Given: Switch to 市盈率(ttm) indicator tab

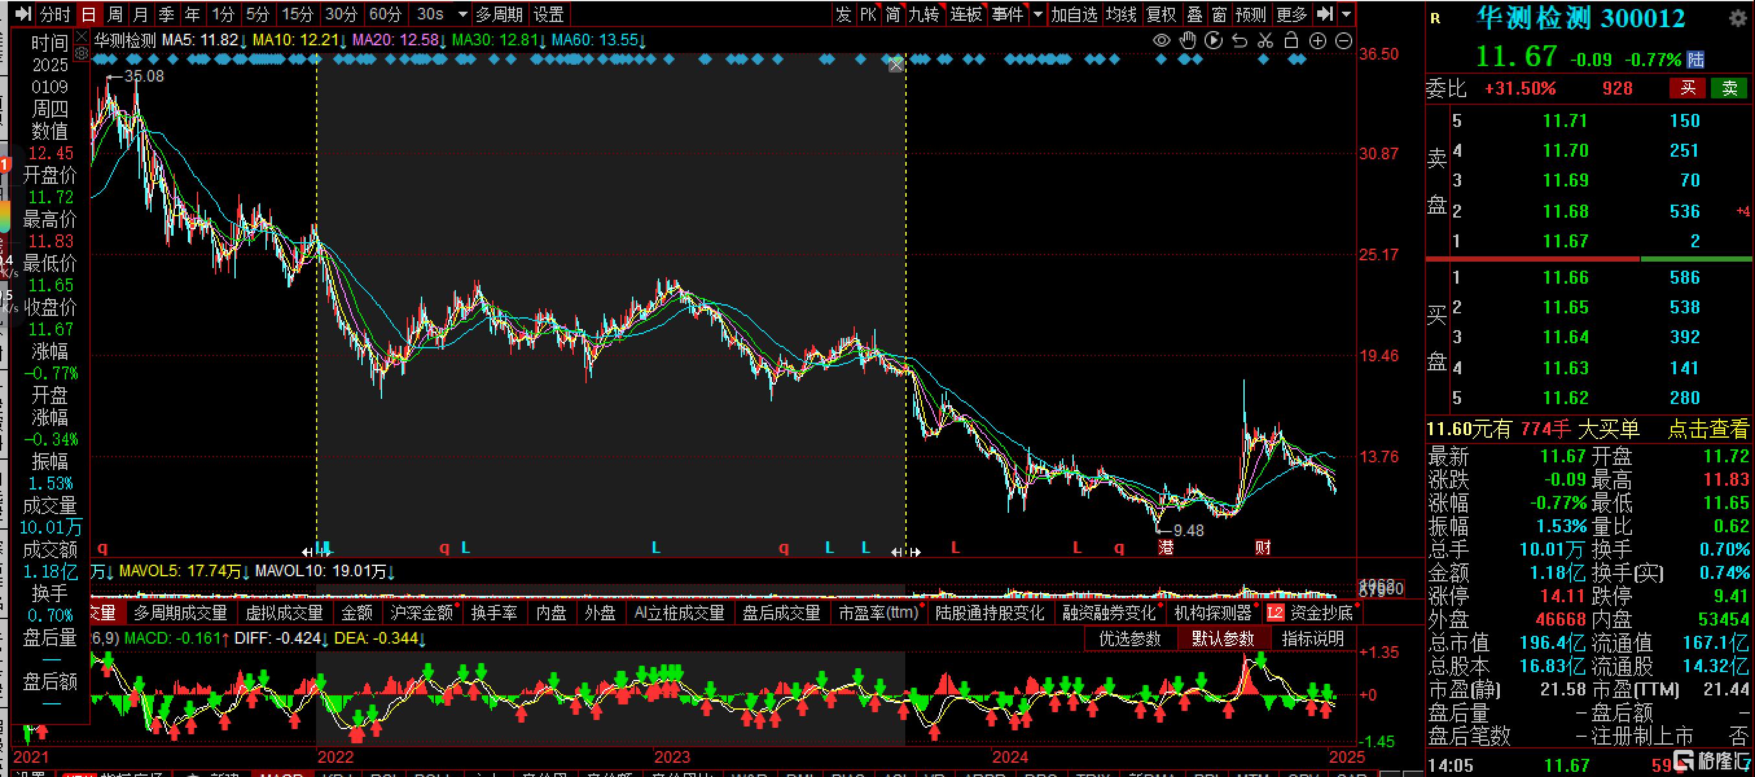Looking at the screenshot, I should tap(879, 613).
